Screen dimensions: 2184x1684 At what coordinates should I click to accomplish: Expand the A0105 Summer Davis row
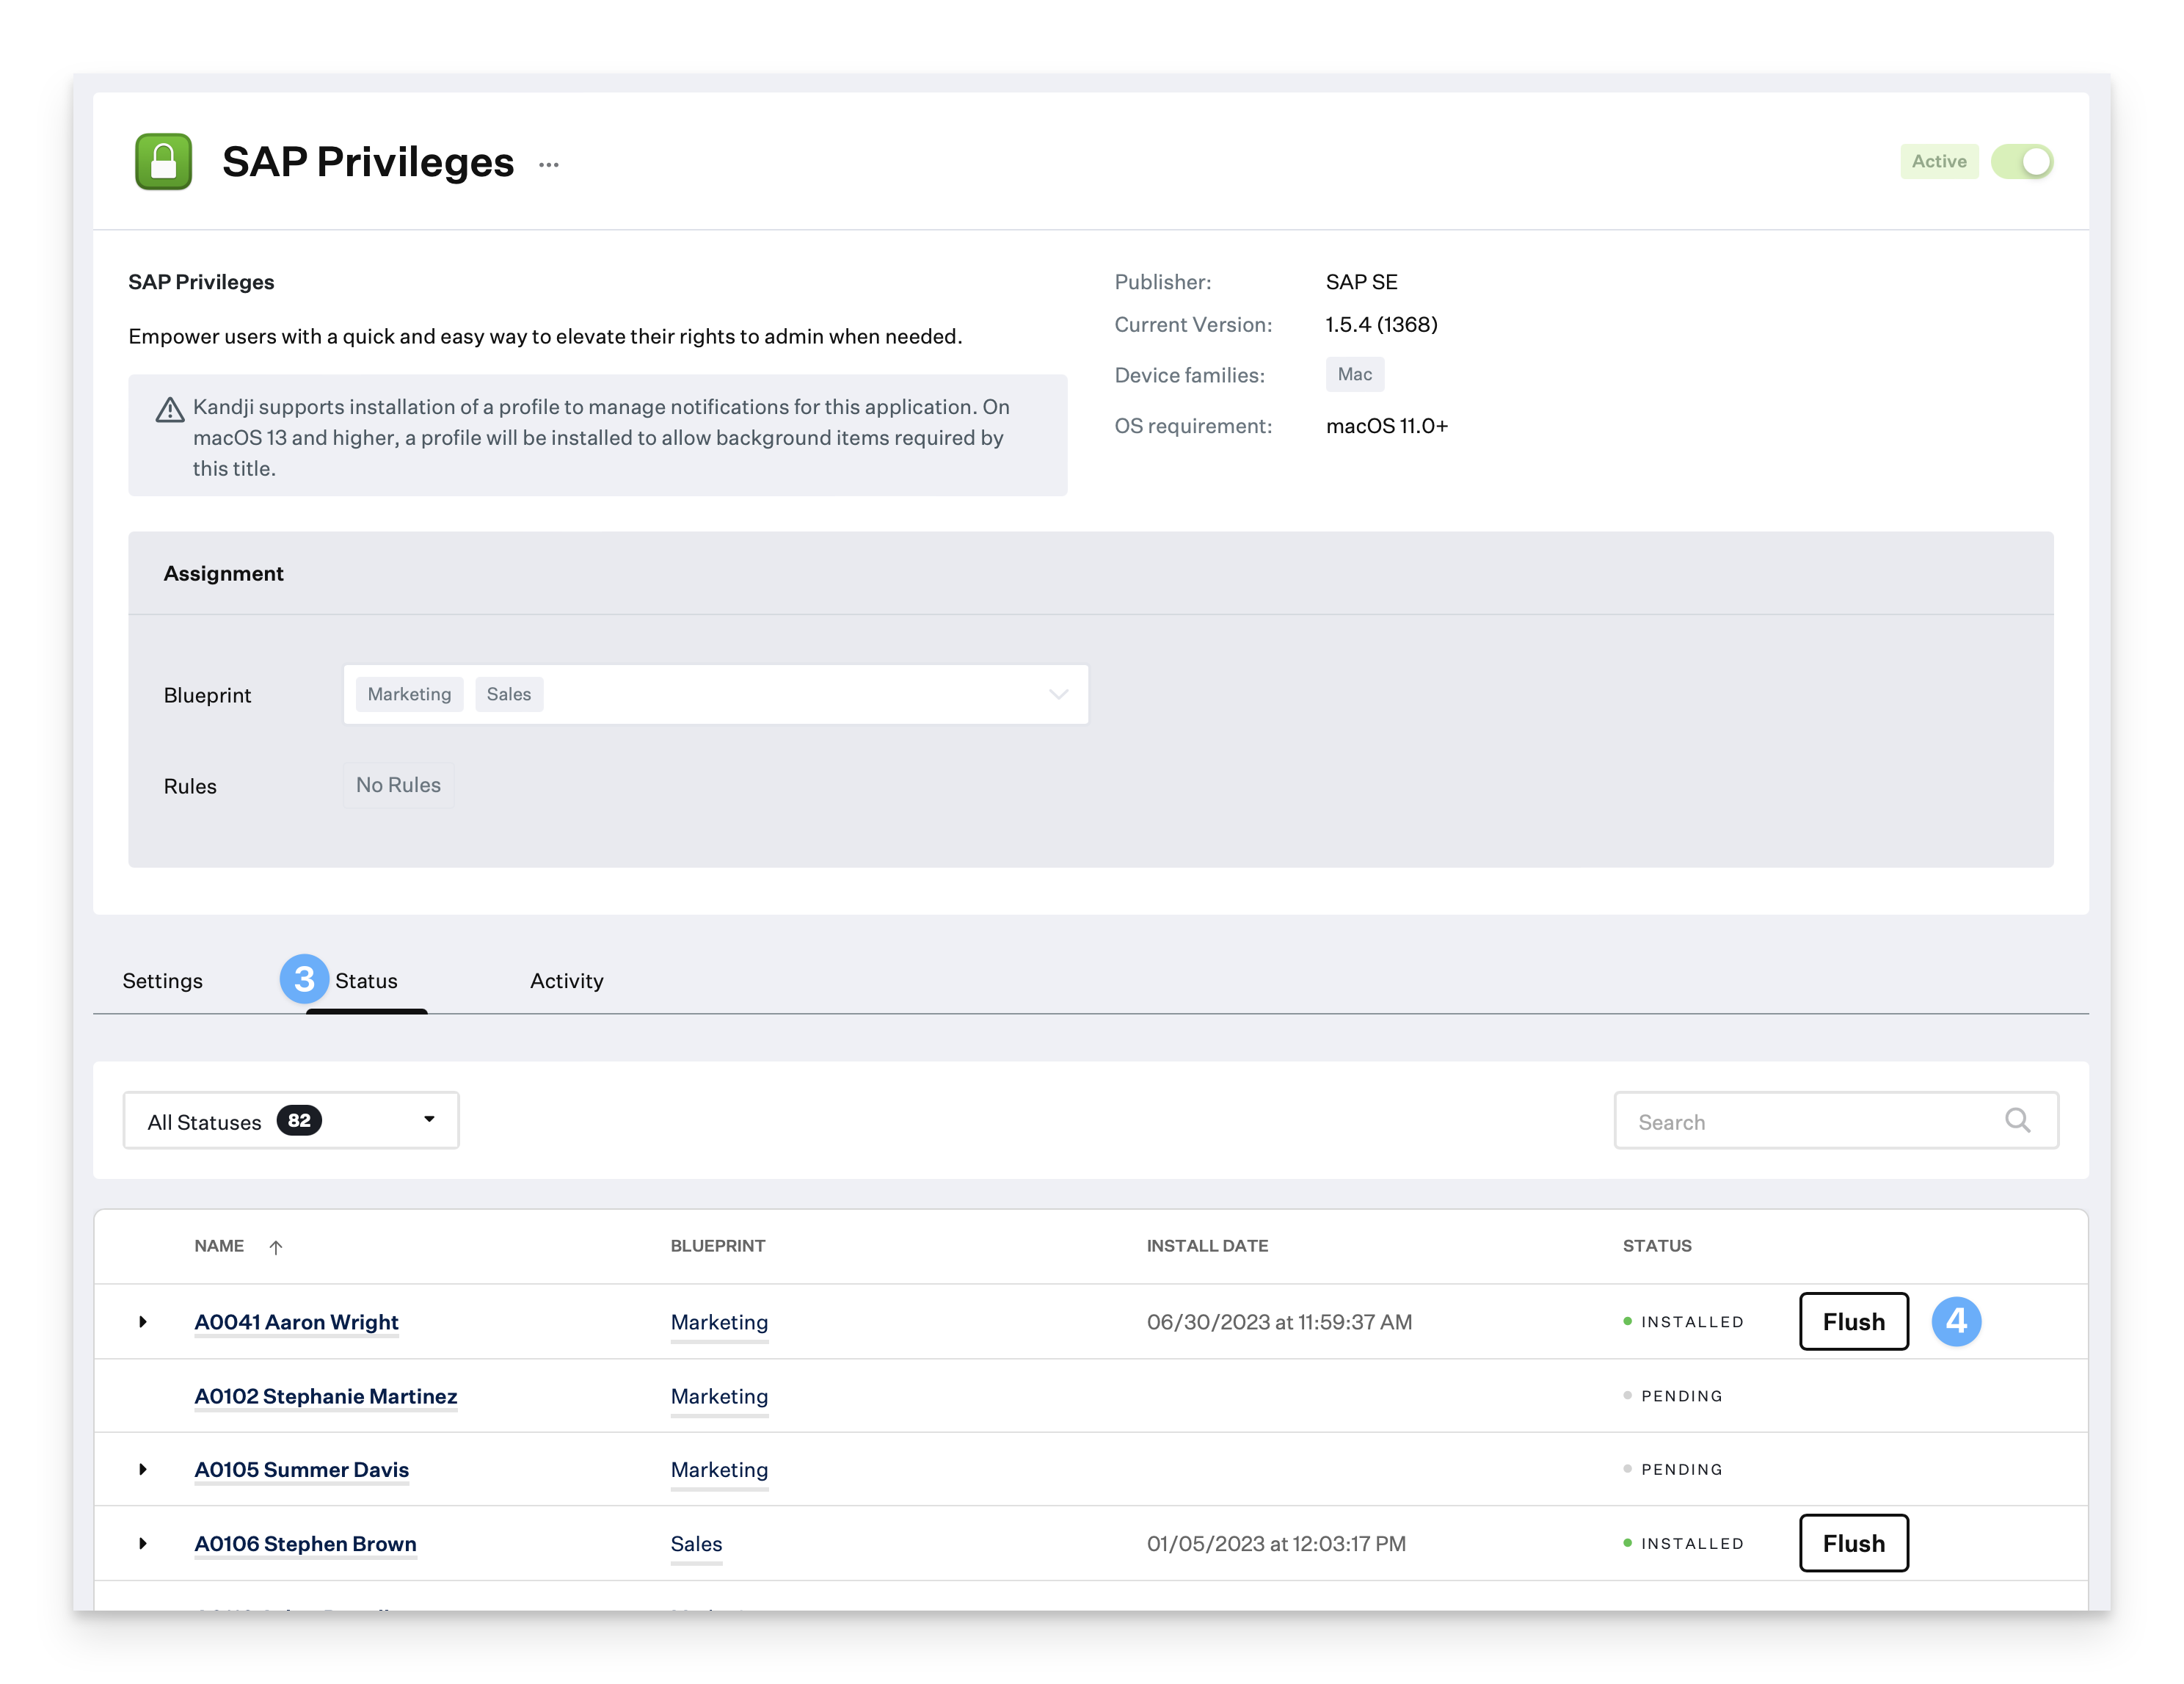[x=143, y=1469]
